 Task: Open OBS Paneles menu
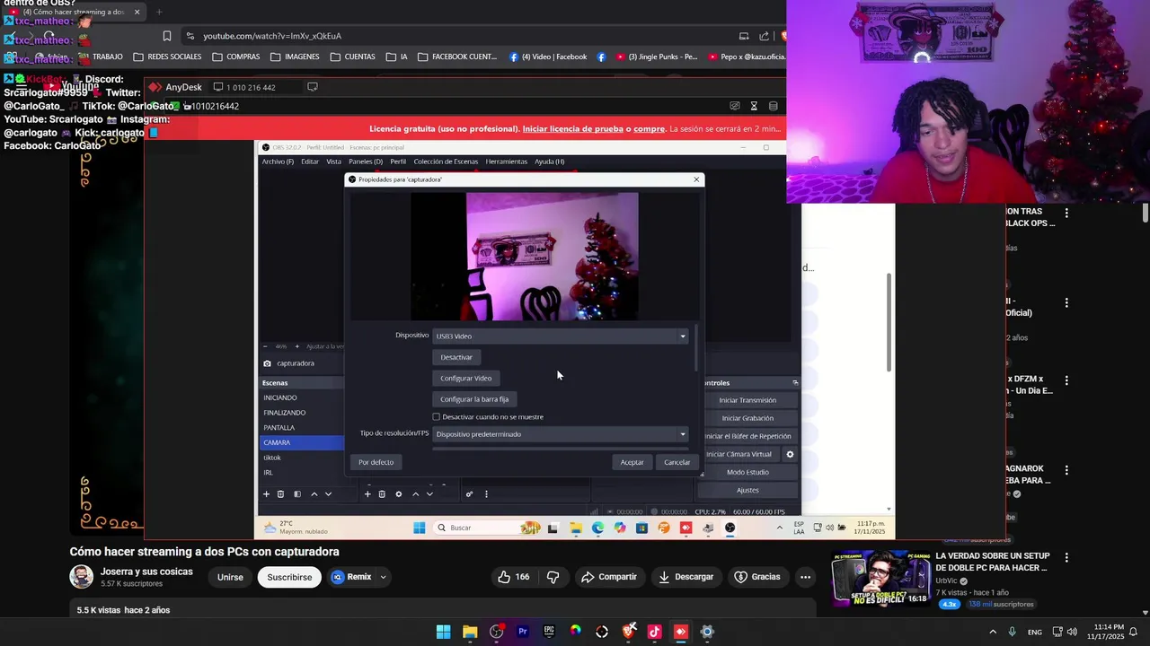pyautogui.click(x=366, y=161)
